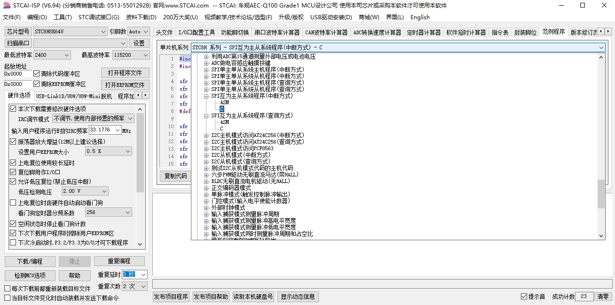Image resolution: width=615 pixels, height=305 pixels.
Task: Click 发布项目程序 button
Action: 171,297
